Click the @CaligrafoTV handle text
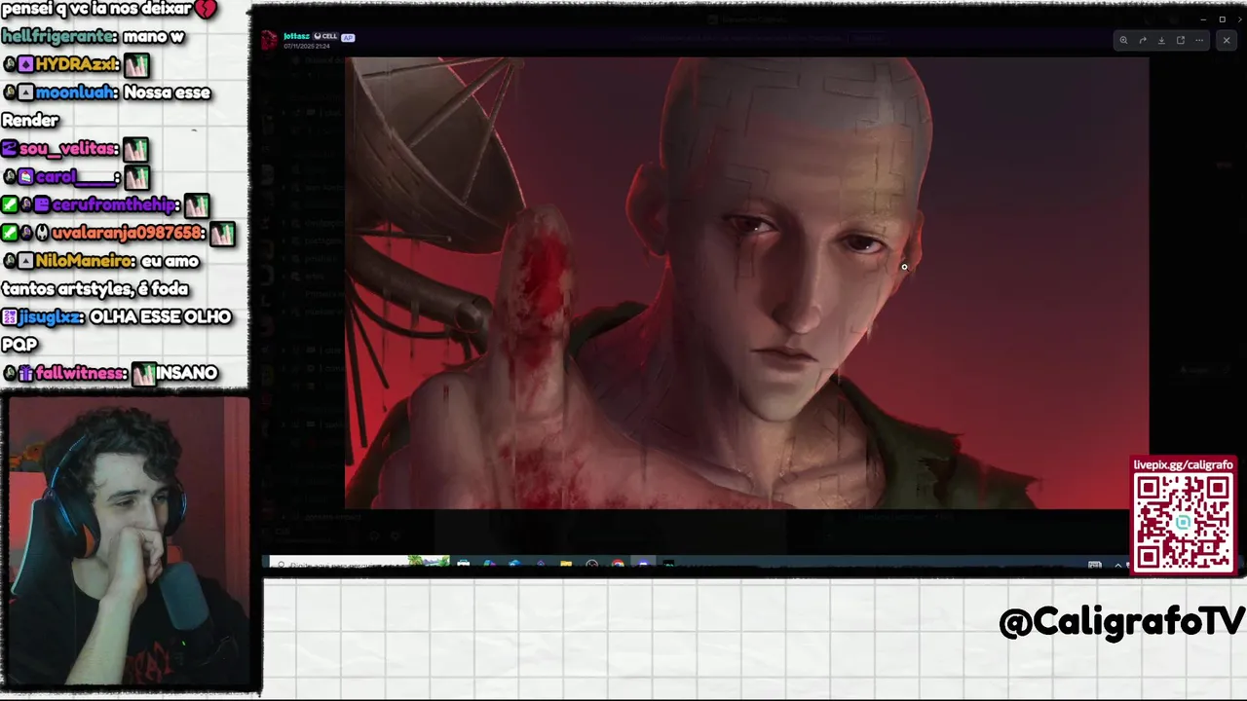The height and width of the screenshot is (701, 1247). click(1121, 622)
